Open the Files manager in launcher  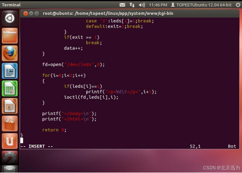[10, 36]
